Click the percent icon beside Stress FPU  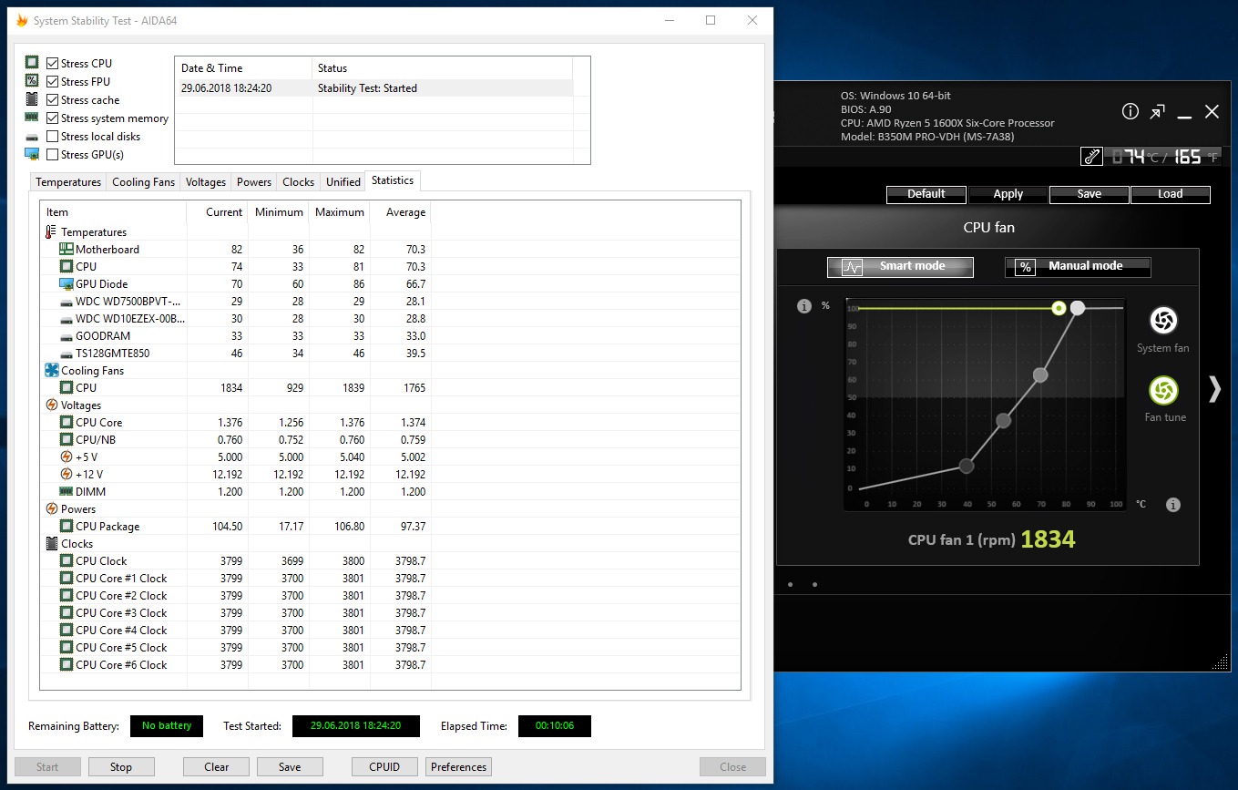click(x=32, y=81)
